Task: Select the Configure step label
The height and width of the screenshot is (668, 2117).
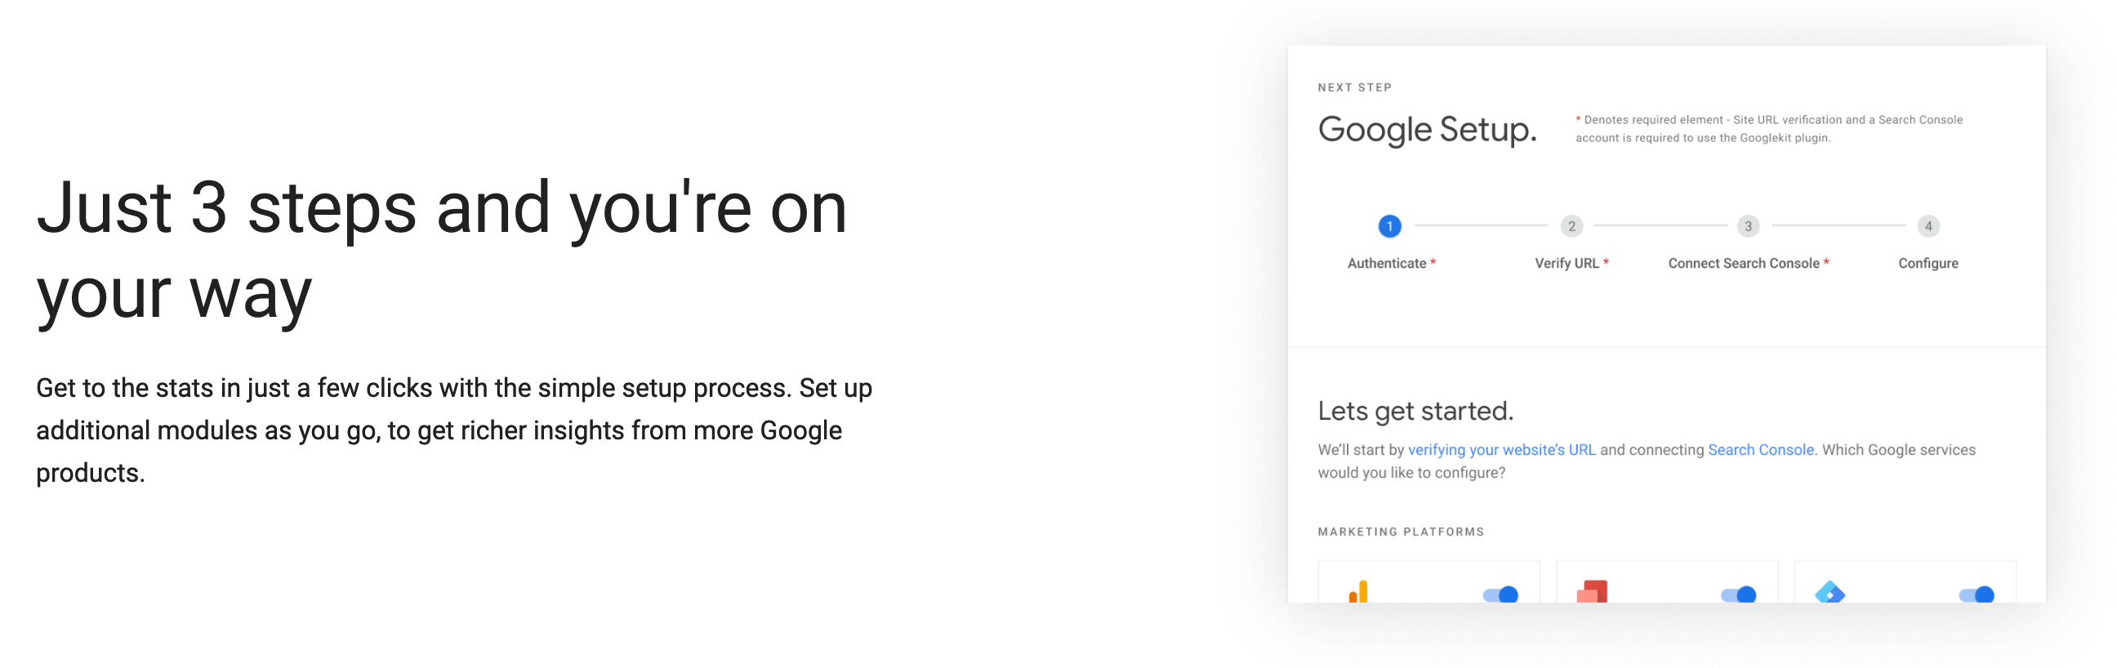Action: tap(1928, 263)
